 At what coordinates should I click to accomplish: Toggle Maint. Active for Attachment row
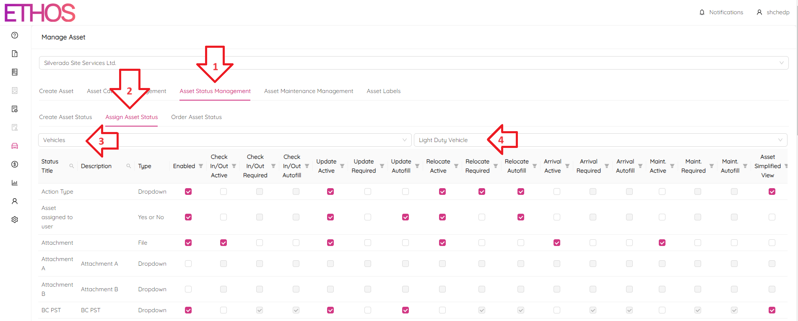pos(662,243)
